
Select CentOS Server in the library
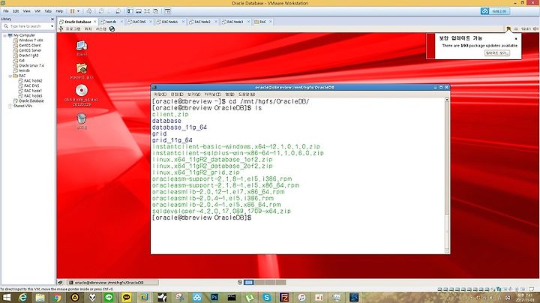tap(30, 50)
